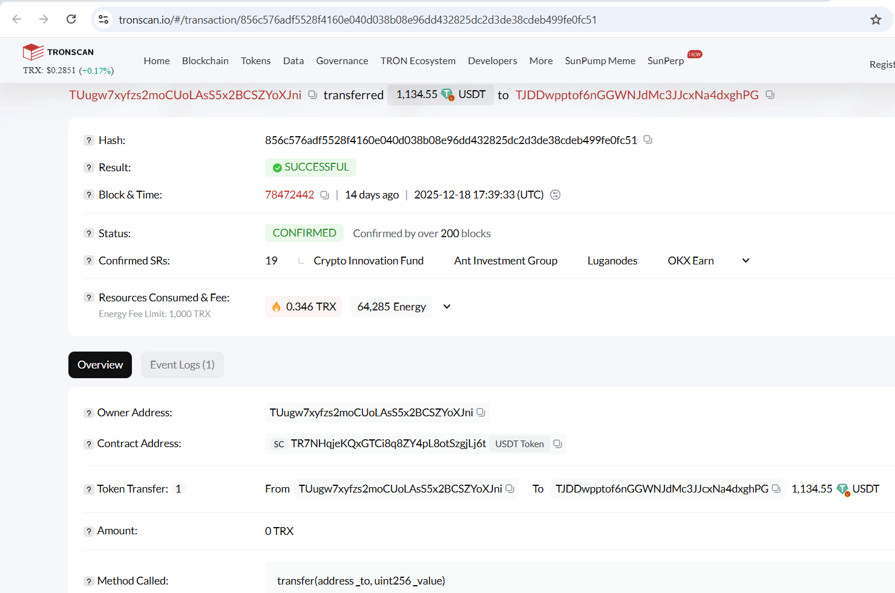Viewport: 895px width, 593px height.
Task: Open the Tokens nav menu
Action: tap(255, 61)
